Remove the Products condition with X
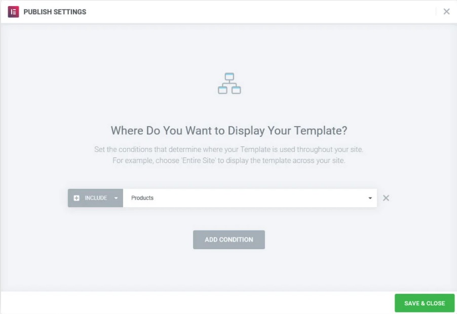The height and width of the screenshot is (314, 457). (x=386, y=198)
